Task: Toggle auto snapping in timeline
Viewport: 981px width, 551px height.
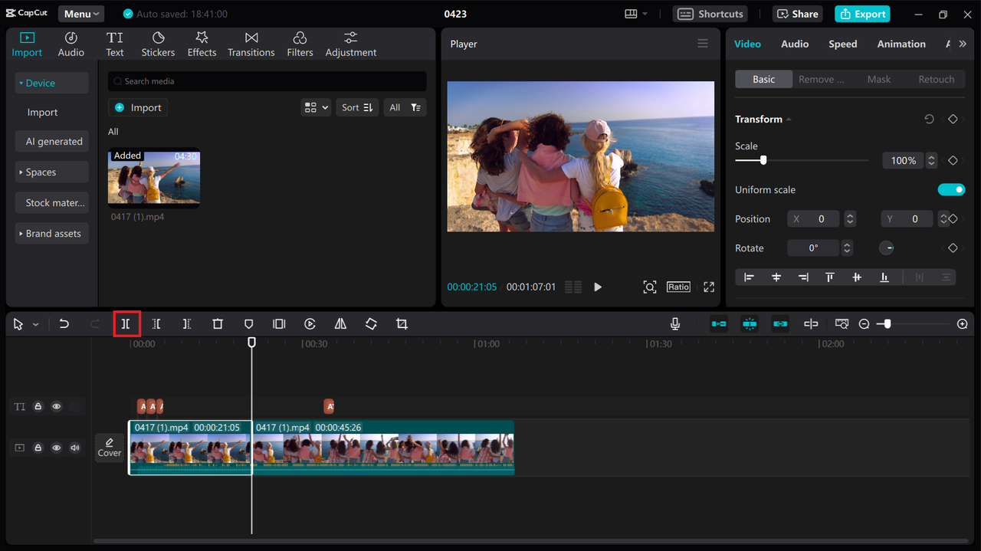Action: (750, 324)
